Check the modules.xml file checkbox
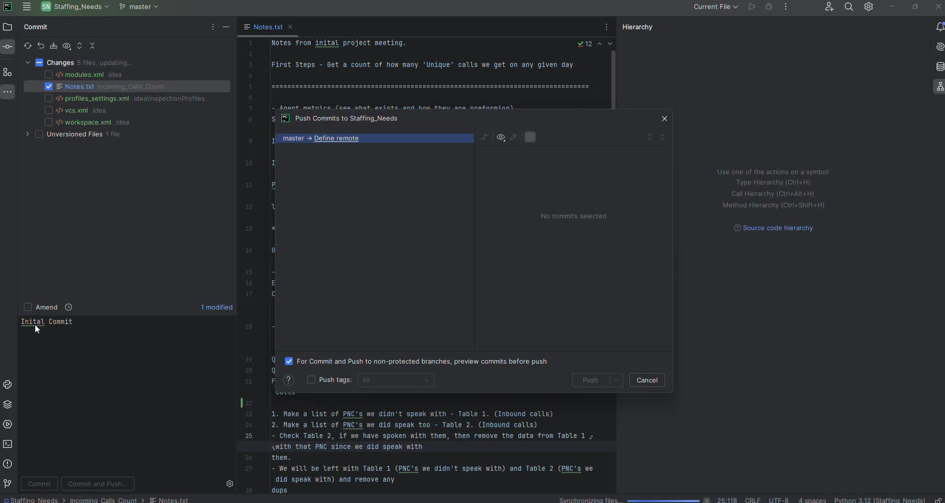 [49, 75]
